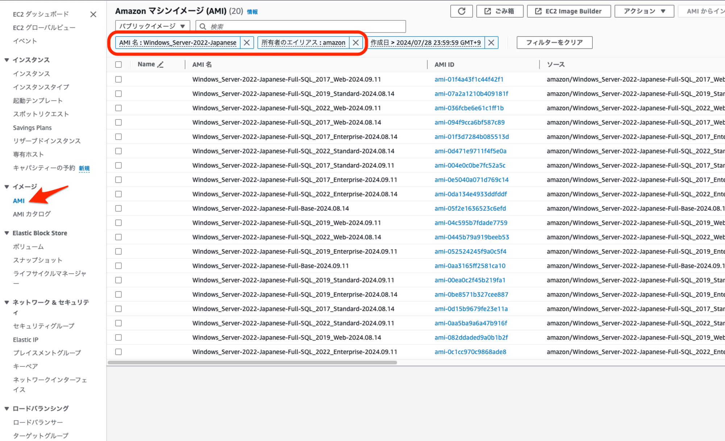Open 専有ホスト in sidebar
This screenshot has width=725, height=441.
click(x=28, y=154)
